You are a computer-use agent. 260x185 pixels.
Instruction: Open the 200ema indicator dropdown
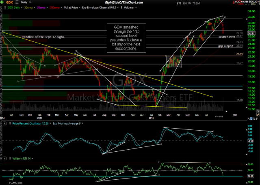[56, 7]
